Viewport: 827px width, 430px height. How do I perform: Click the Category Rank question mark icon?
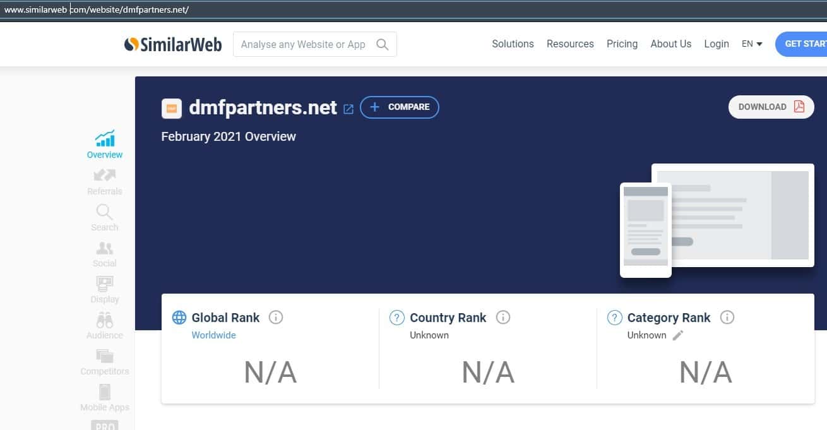pyautogui.click(x=614, y=318)
